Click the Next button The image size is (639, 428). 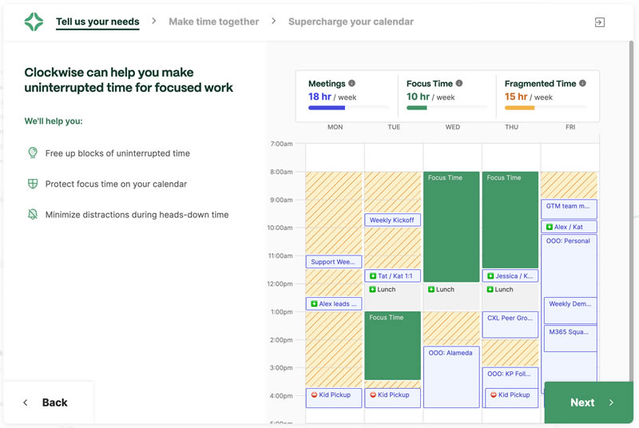tap(589, 402)
